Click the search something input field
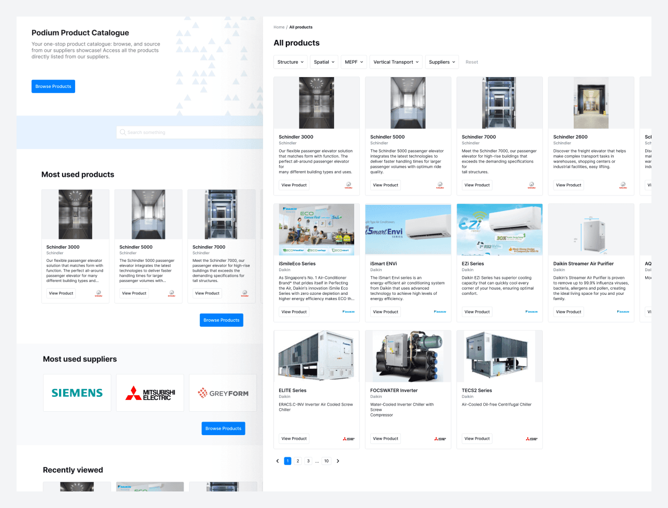Image resolution: width=668 pixels, height=508 pixels. [x=190, y=132]
